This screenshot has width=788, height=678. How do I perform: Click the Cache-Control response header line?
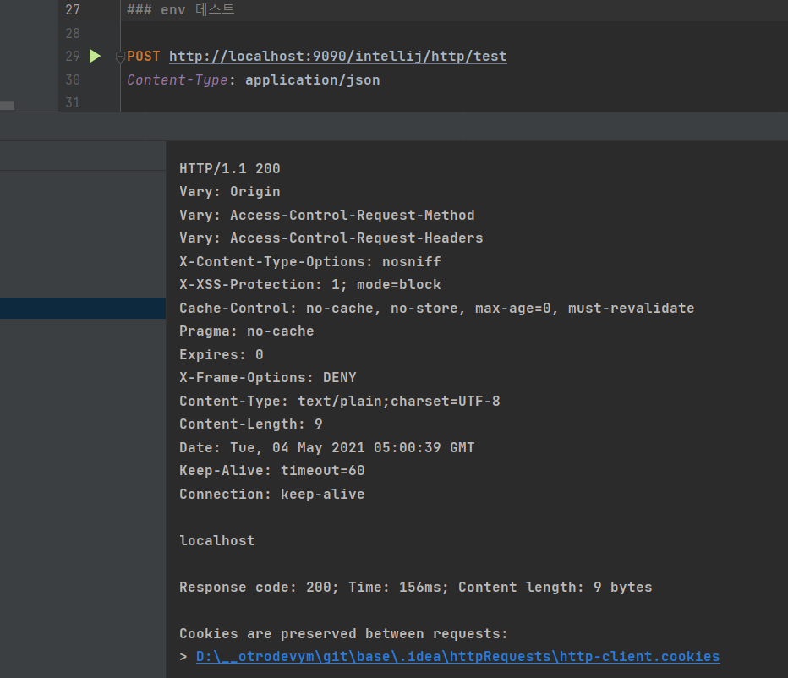click(437, 308)
